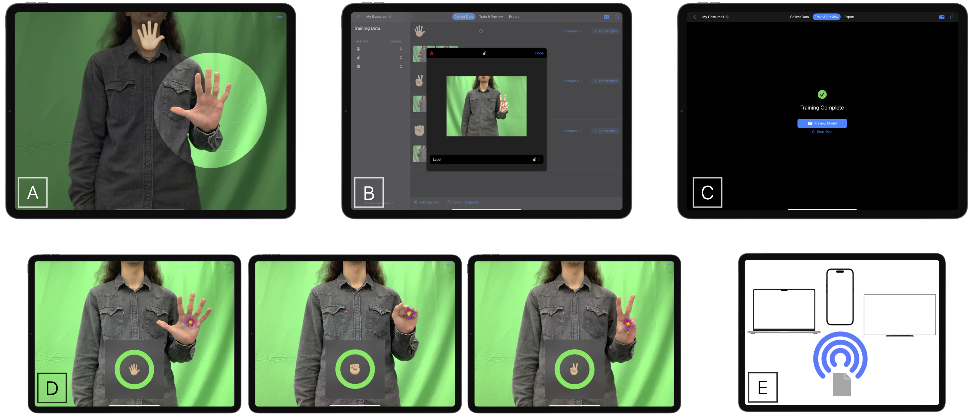Open the Label gesture picker dropdown
Image resolution: width=973 pixels, height=418 pixels.
pos(536,159)
